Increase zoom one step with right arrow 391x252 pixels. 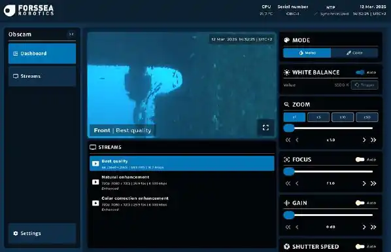pos(364,140)
